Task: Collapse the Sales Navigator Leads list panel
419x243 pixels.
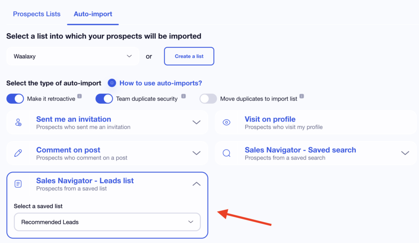Action: (x=197, y=184)
